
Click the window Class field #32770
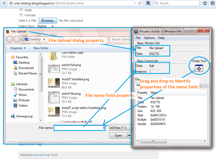click(177, 54)
